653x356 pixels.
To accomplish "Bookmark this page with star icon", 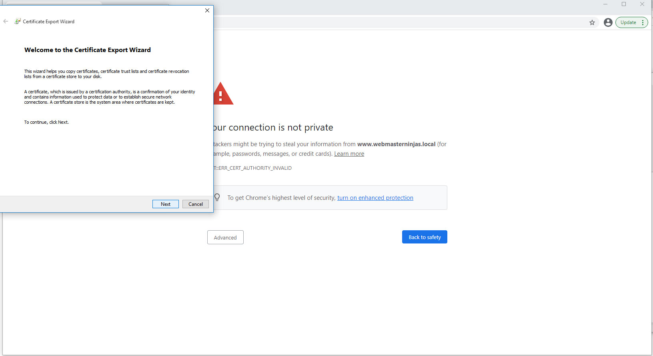I will pos(592,22).
